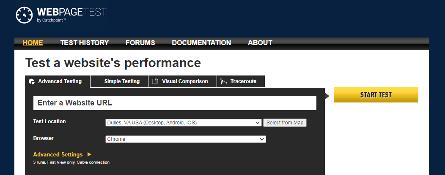Focus the Enter a Website URL field
This screenshot has height=175, width=445.
175,103
